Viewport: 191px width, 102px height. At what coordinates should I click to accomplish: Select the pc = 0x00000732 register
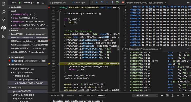click(x=28, y=91)
